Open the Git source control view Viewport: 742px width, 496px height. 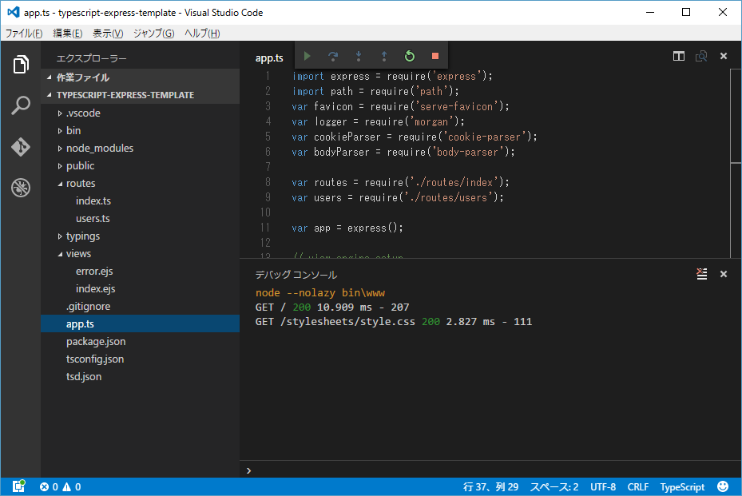(x=20, y=147)
